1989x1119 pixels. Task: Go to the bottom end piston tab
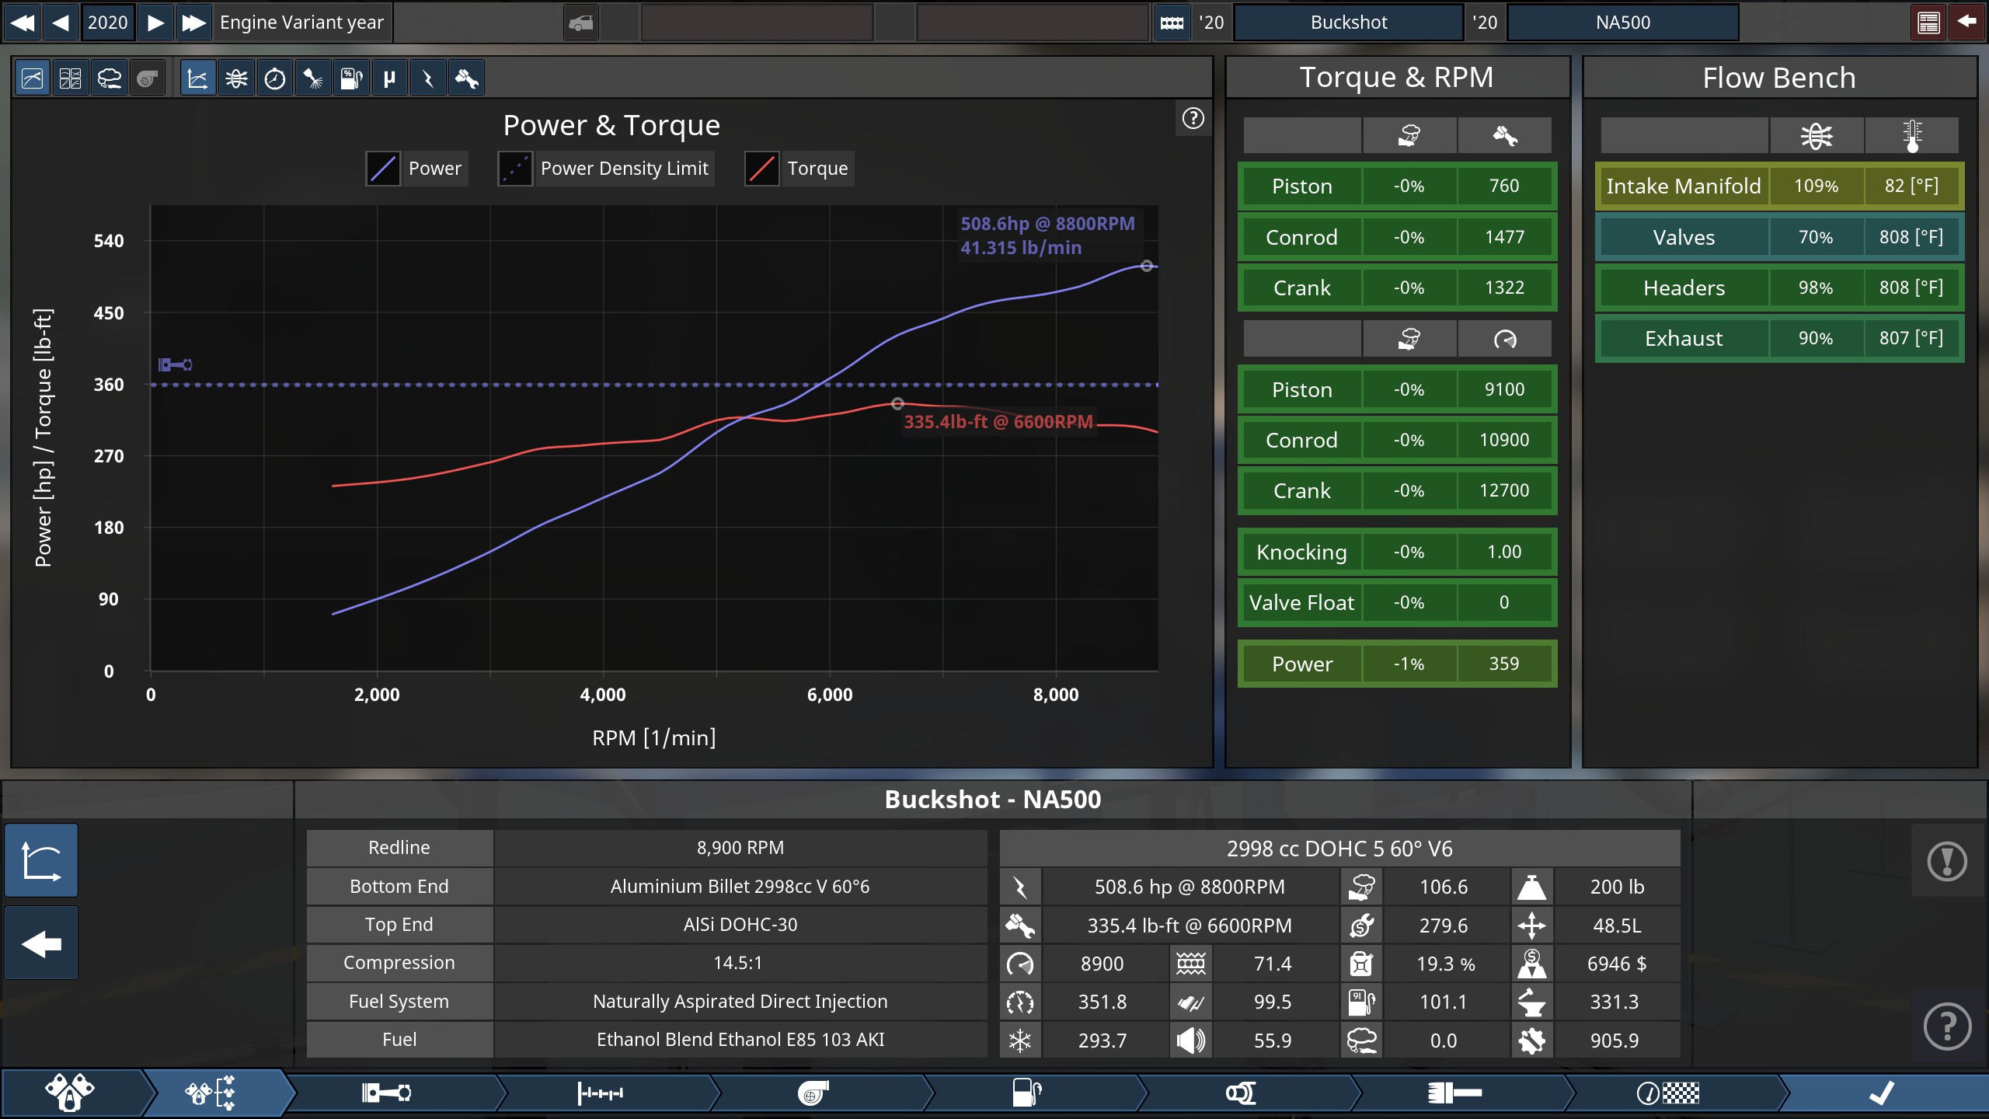point(386,1093)
